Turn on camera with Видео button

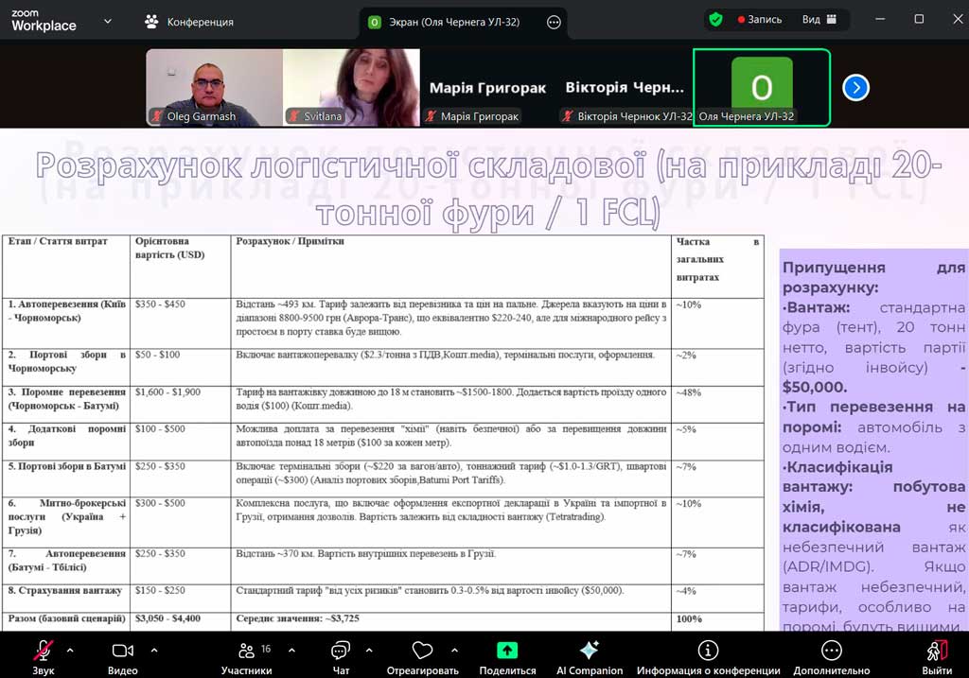(x=123, y=652)
